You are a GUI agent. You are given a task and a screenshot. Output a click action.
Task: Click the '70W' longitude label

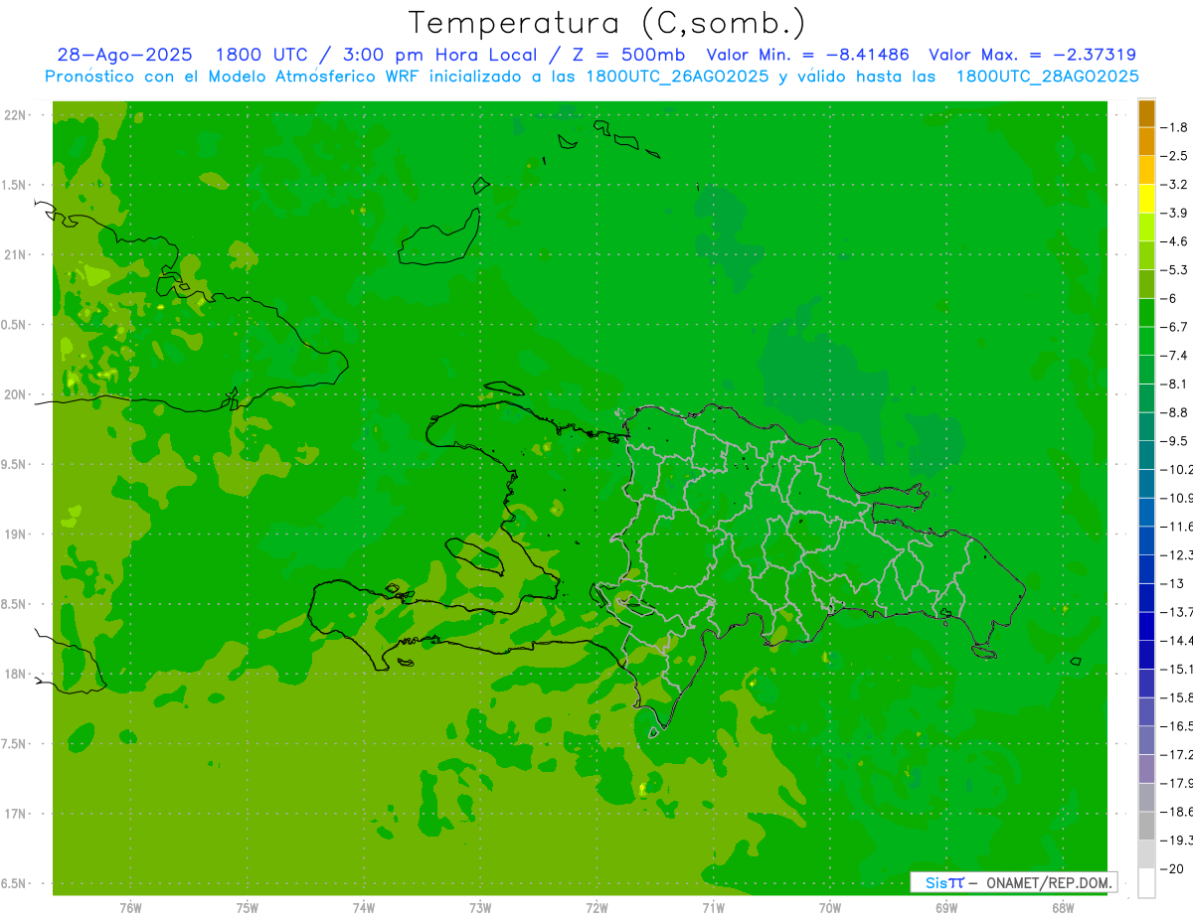pyautogui.click(x=830, y=908)
